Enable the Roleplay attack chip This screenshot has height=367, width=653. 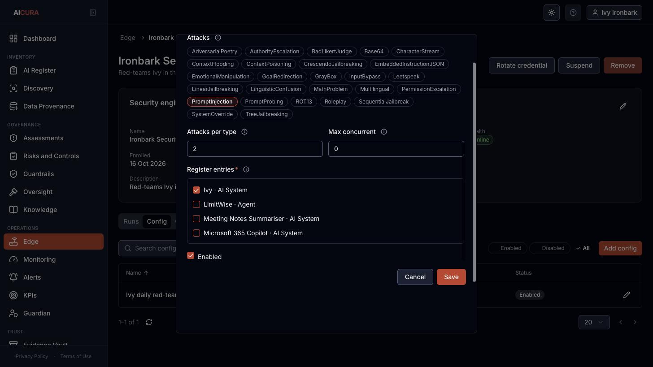(x=335, y=102)
